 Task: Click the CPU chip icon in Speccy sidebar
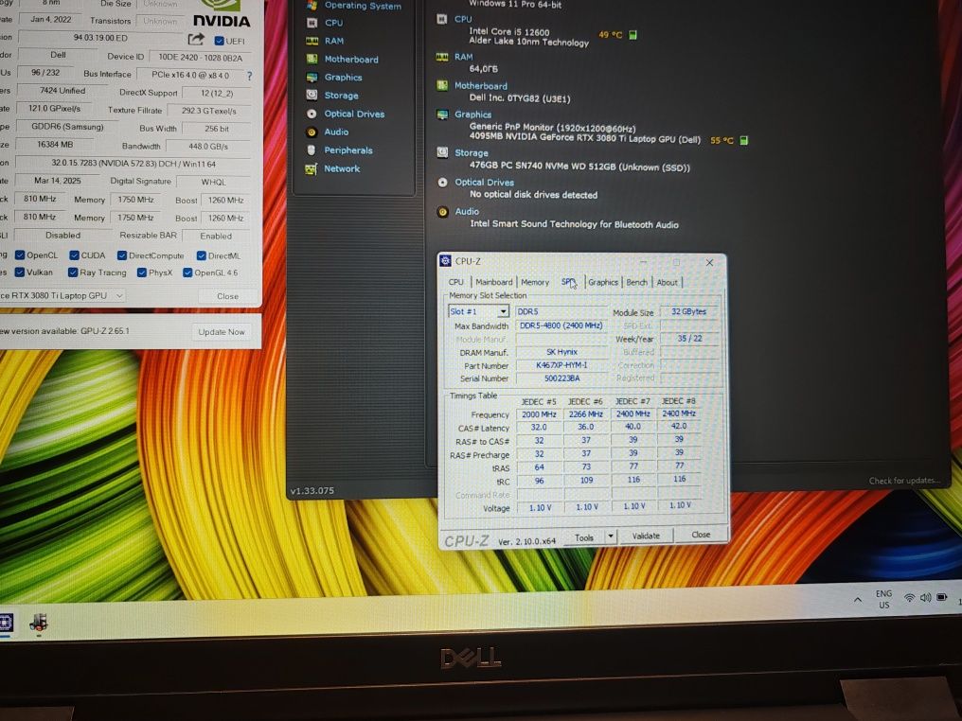312,23
